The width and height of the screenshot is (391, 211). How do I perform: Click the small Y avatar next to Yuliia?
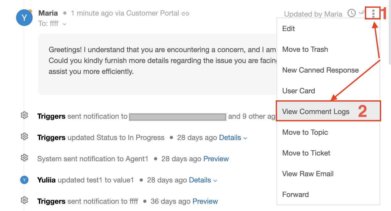click(x=24, y=180)
